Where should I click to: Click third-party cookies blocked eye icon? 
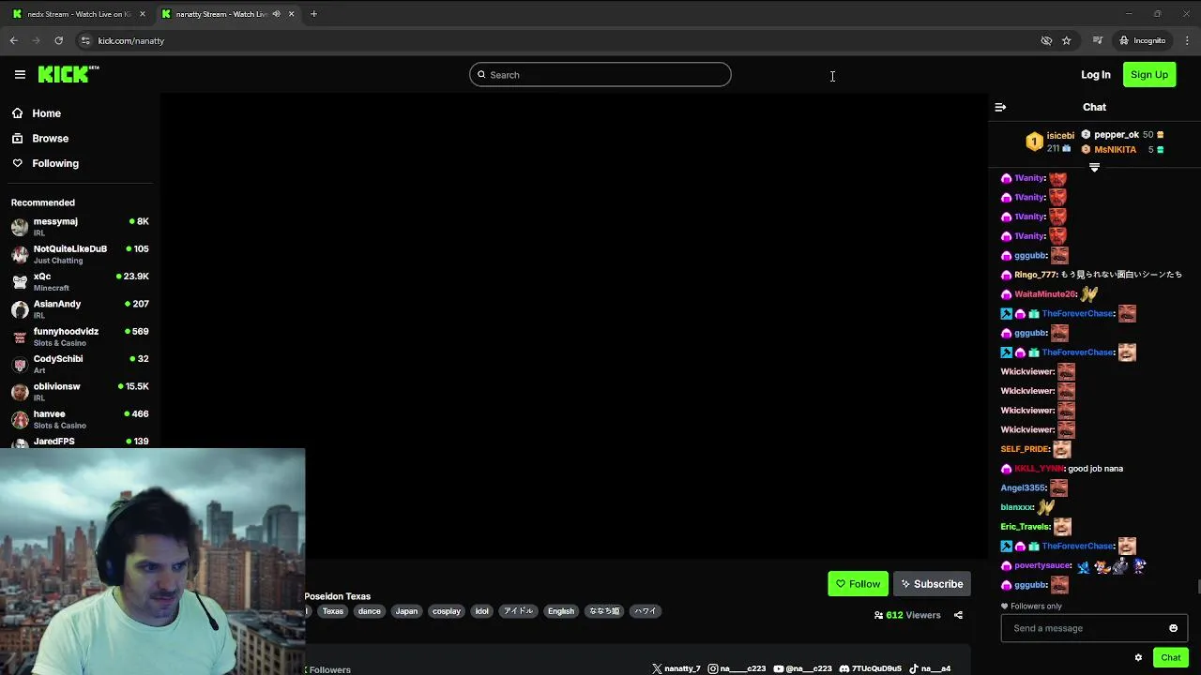1046,40
